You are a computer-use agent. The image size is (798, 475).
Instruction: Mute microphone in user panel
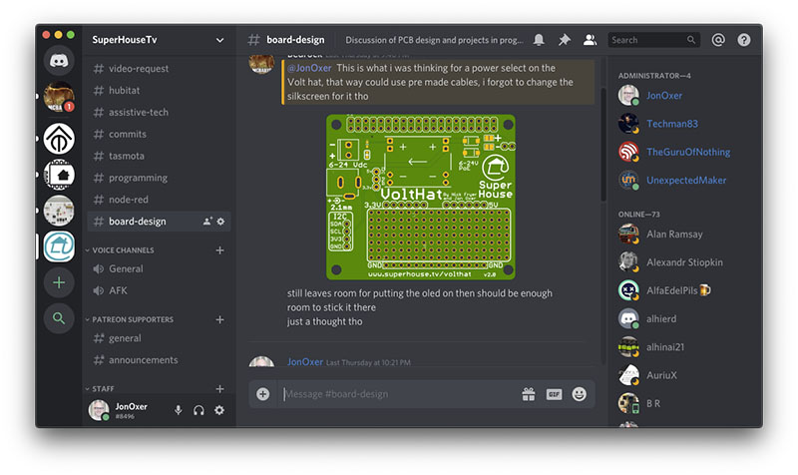179,410
